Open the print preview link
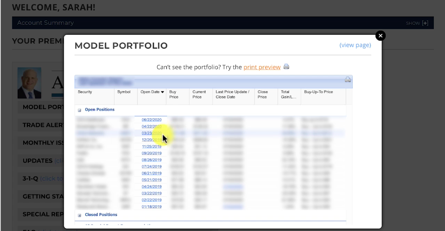Screen dimensions: 445x231 tap(262, 67)
